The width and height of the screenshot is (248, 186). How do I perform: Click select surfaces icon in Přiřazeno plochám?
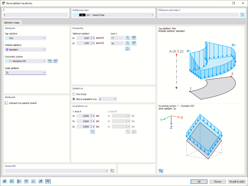click(x=242, y=15)
